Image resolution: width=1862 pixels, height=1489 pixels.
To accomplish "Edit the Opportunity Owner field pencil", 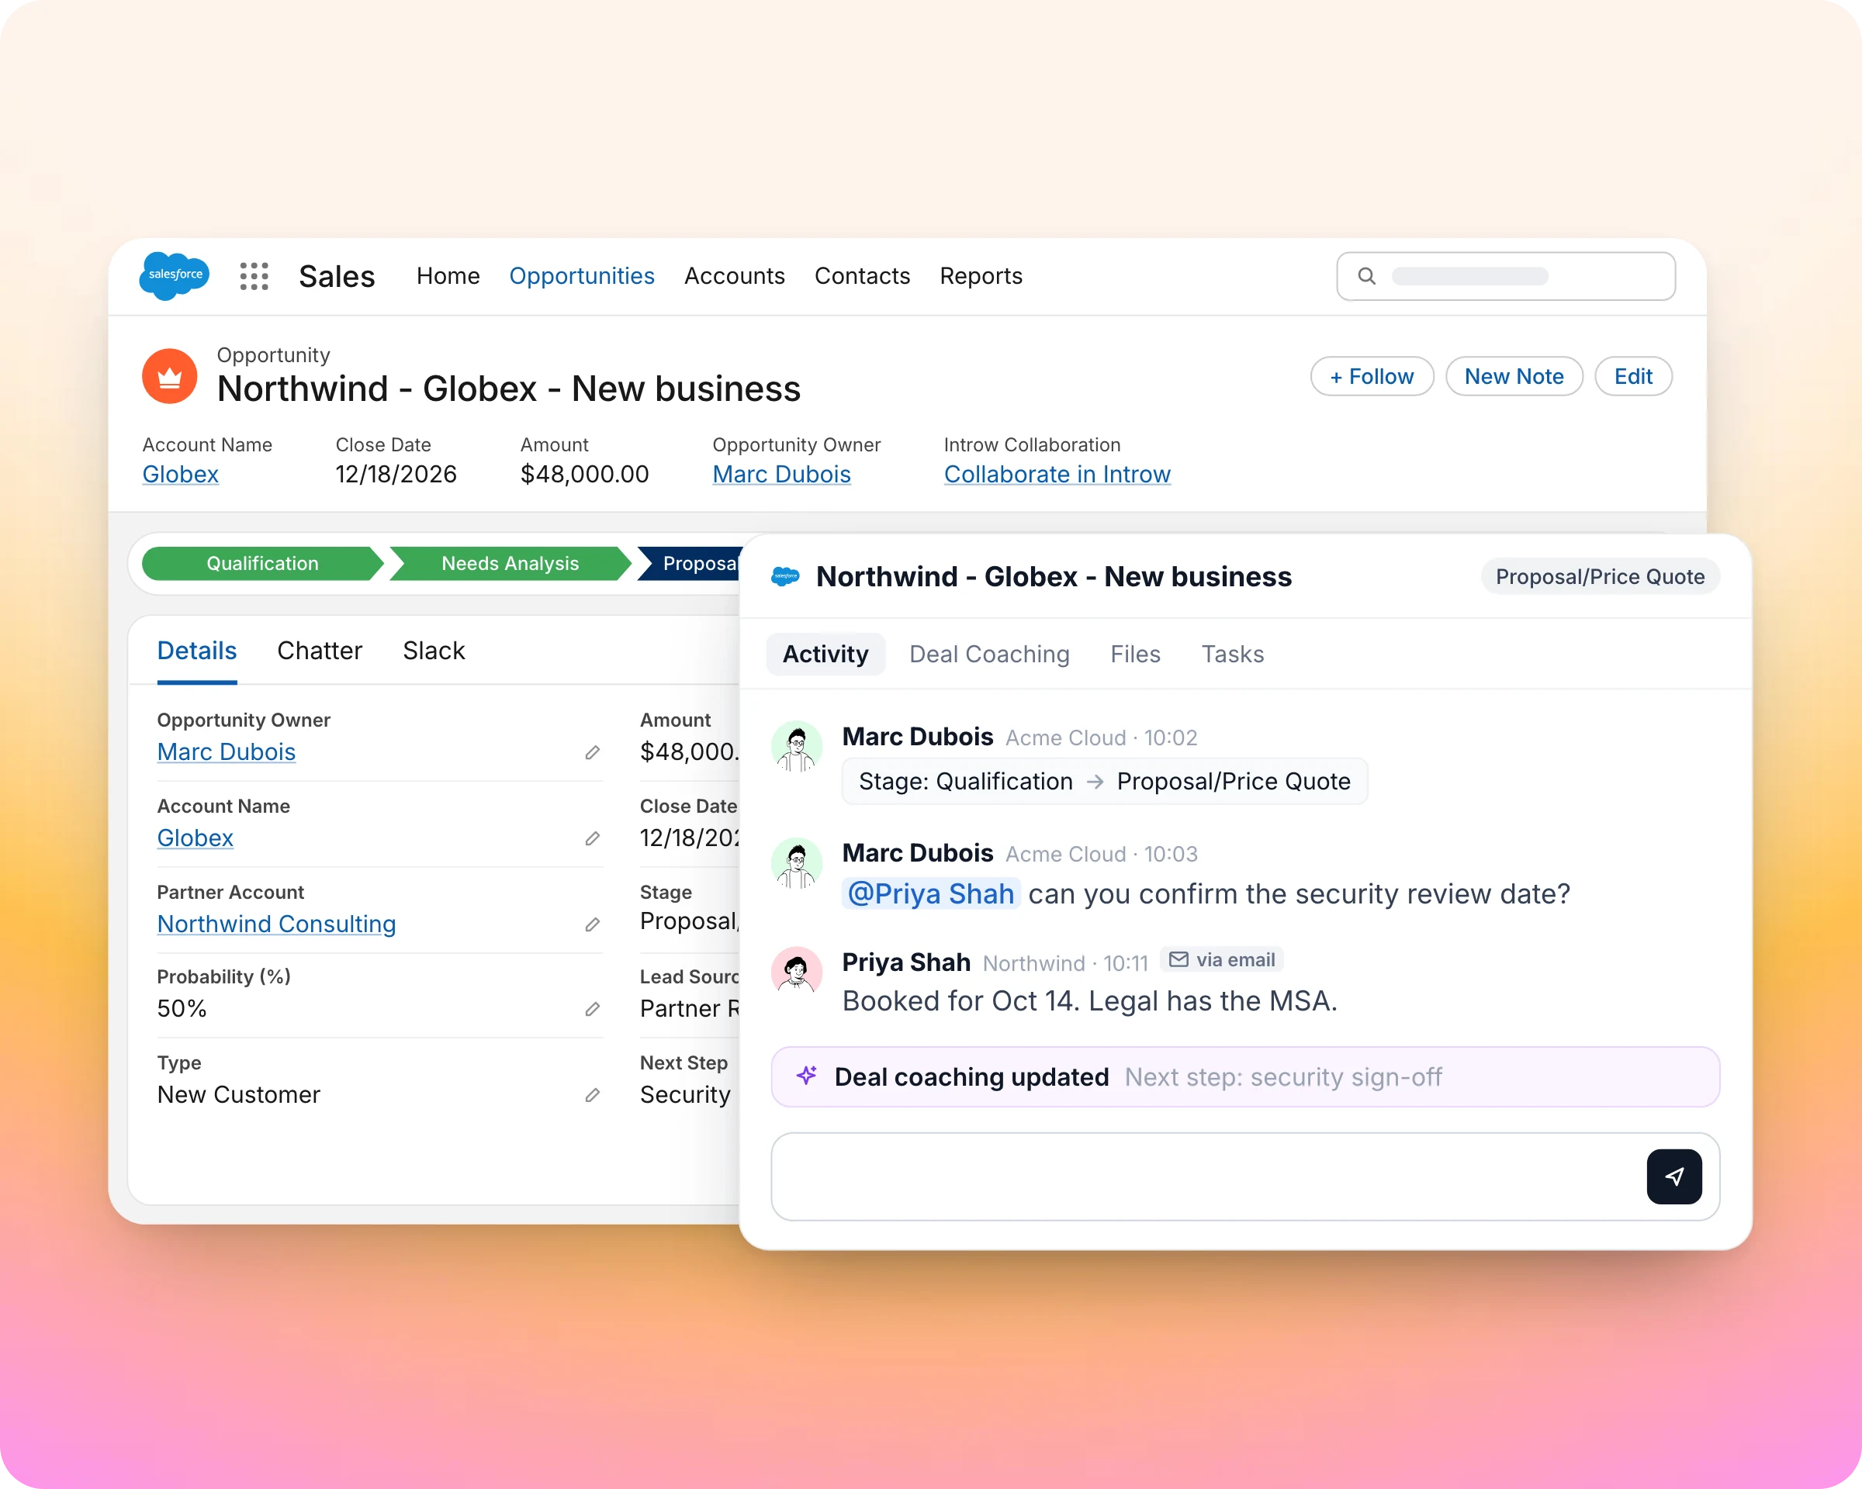I will pyautogui.click(x=593, y=753).
